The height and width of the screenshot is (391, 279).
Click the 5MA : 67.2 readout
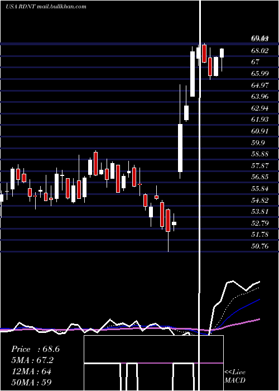(x=32, y=360)
